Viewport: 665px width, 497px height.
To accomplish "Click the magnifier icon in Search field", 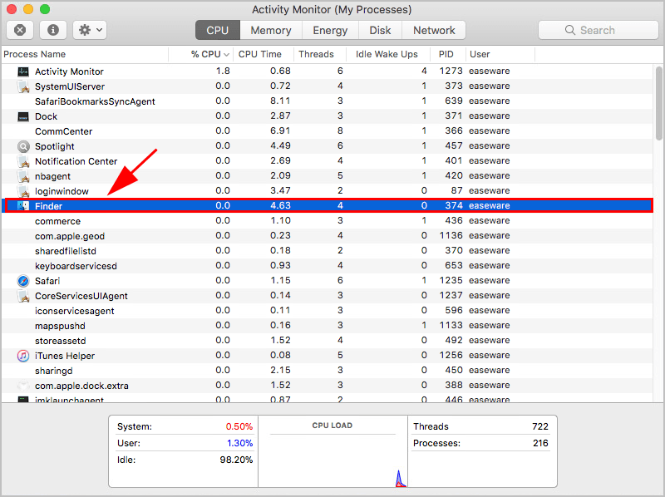I will point(570,30).
